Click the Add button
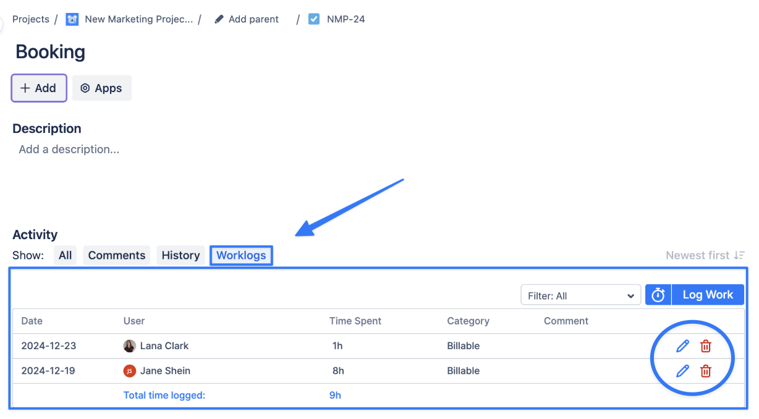The height and width of the screenshot is (419, 759). click(x=38, y=88)
